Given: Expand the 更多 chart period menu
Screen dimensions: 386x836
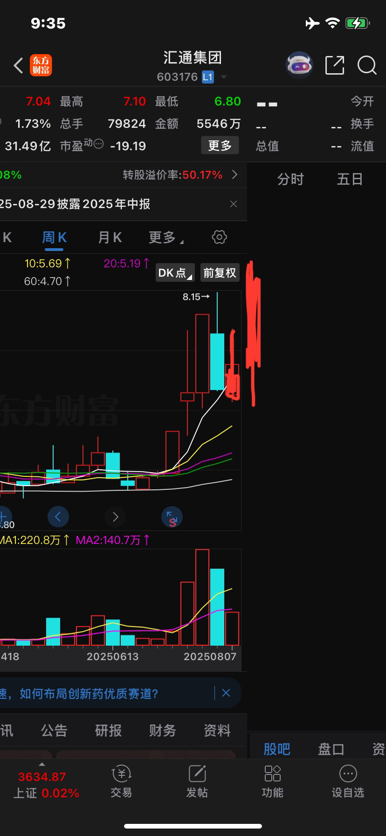Looking at the screenshot, I should pyautogui.click(x=166, y=237).
